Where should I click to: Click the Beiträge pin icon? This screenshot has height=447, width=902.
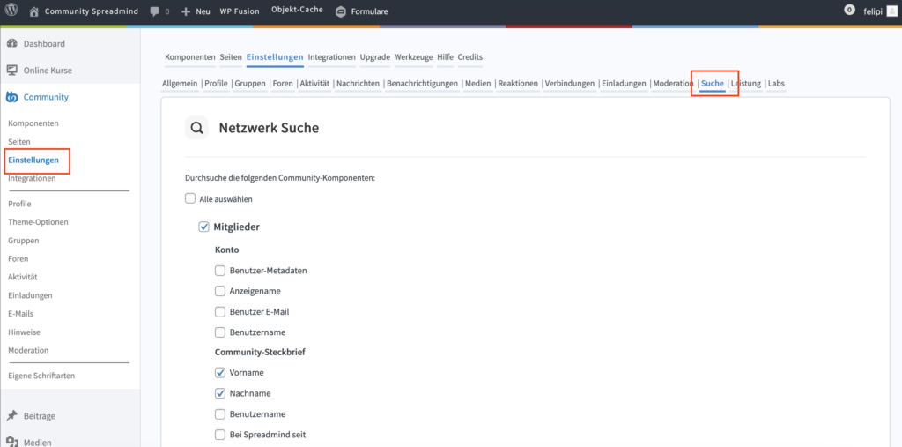[x=12, y=414]
